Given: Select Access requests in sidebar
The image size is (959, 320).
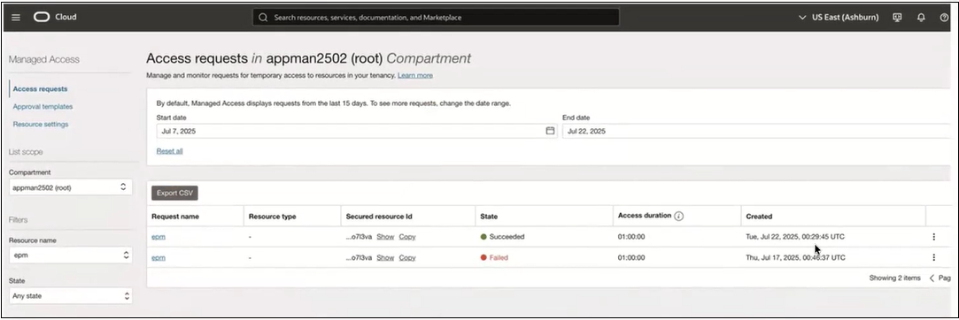Looking at the screenshot, I should (x=41, y=88).
